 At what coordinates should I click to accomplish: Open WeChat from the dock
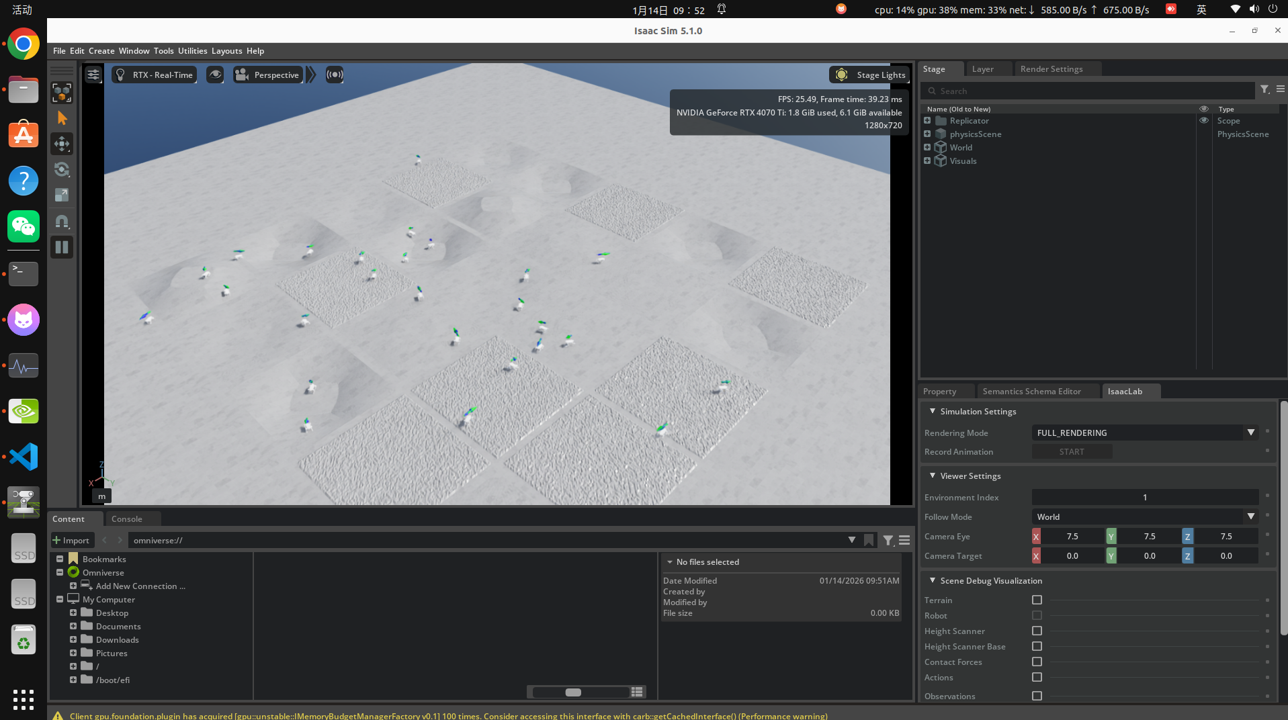[24, 226]
